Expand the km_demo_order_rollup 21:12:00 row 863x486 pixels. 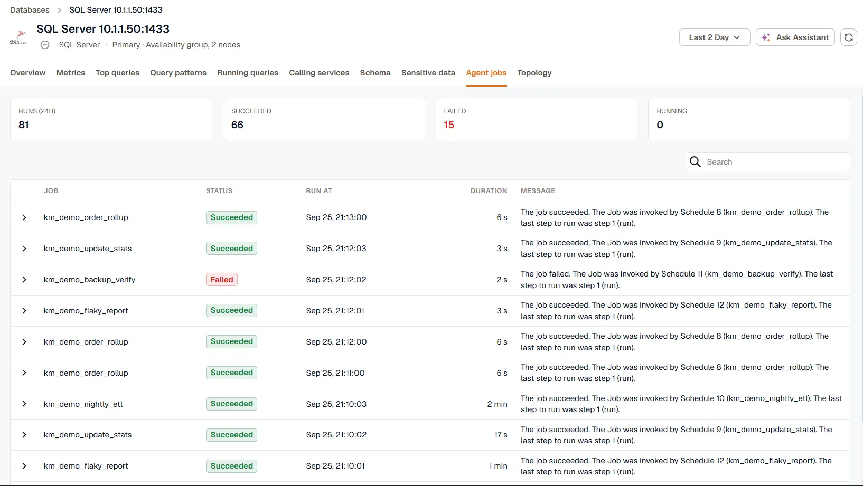(x=24, y=342)
